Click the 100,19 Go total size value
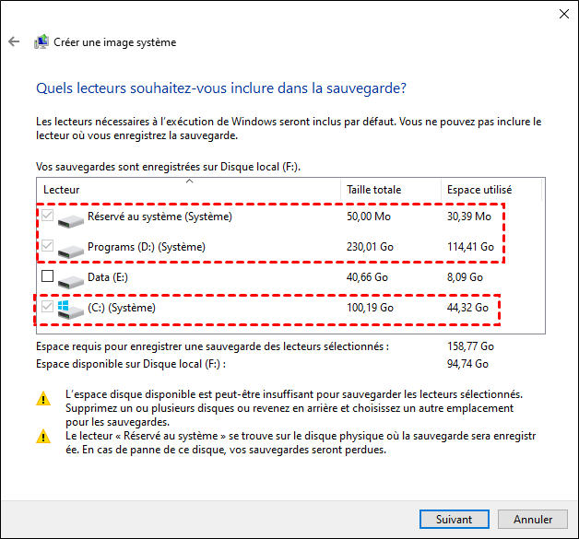 pyautogui.click(x=370, y=308)
